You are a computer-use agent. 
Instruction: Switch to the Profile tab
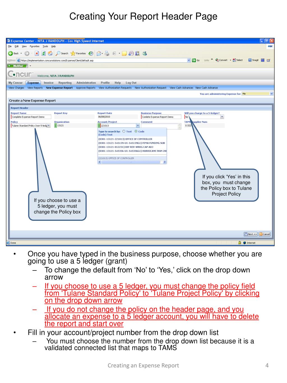(x=105, y=83)
